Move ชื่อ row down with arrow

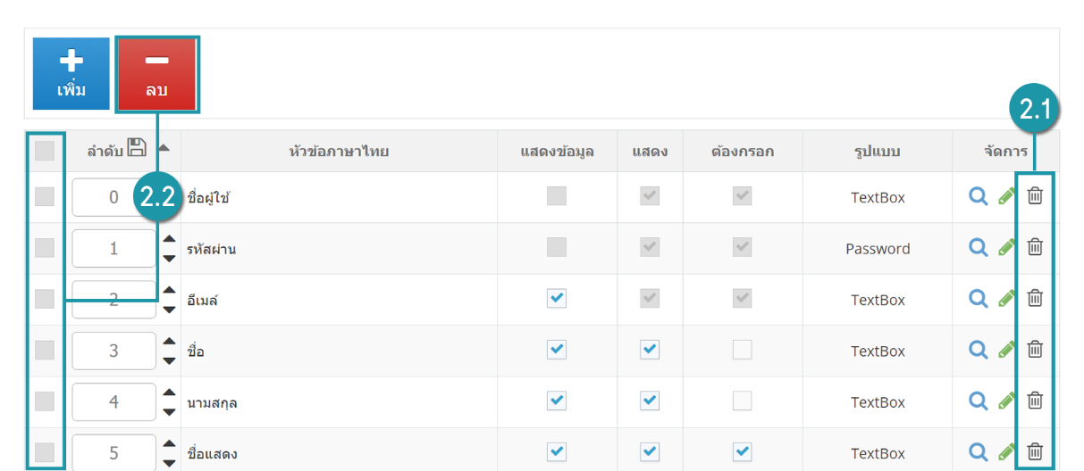[x=169, y=360]
